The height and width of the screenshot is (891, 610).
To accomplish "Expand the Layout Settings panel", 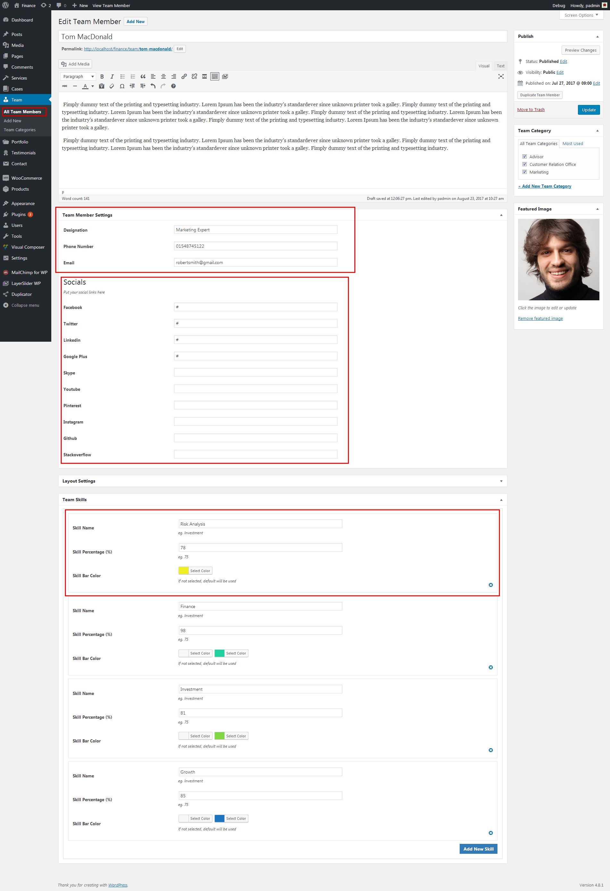I will point(501,481).
